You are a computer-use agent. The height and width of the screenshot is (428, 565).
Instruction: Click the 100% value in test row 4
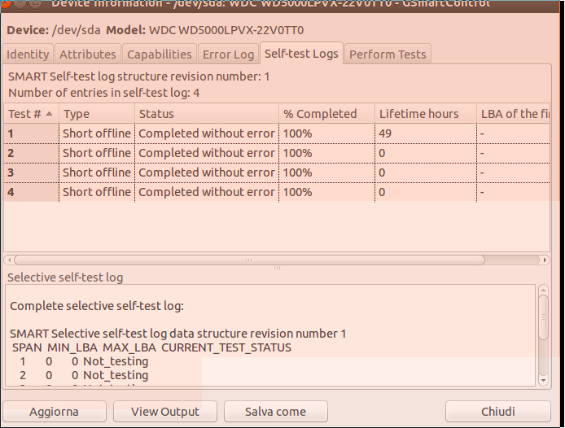point(298,192)
